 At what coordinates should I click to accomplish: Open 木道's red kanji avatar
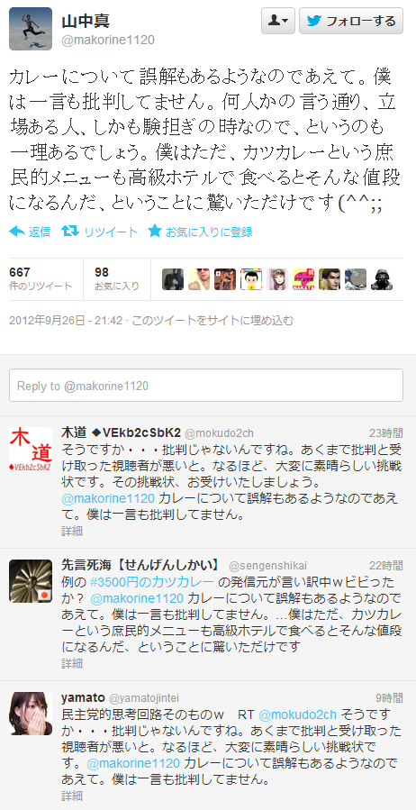coord(31,449)
